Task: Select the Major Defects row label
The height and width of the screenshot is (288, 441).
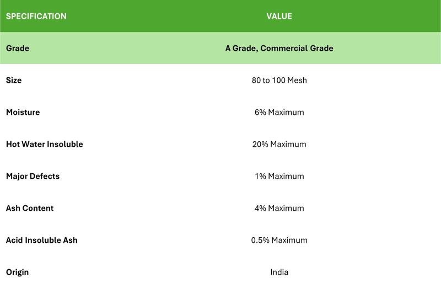Action: [x=33, y=176]
